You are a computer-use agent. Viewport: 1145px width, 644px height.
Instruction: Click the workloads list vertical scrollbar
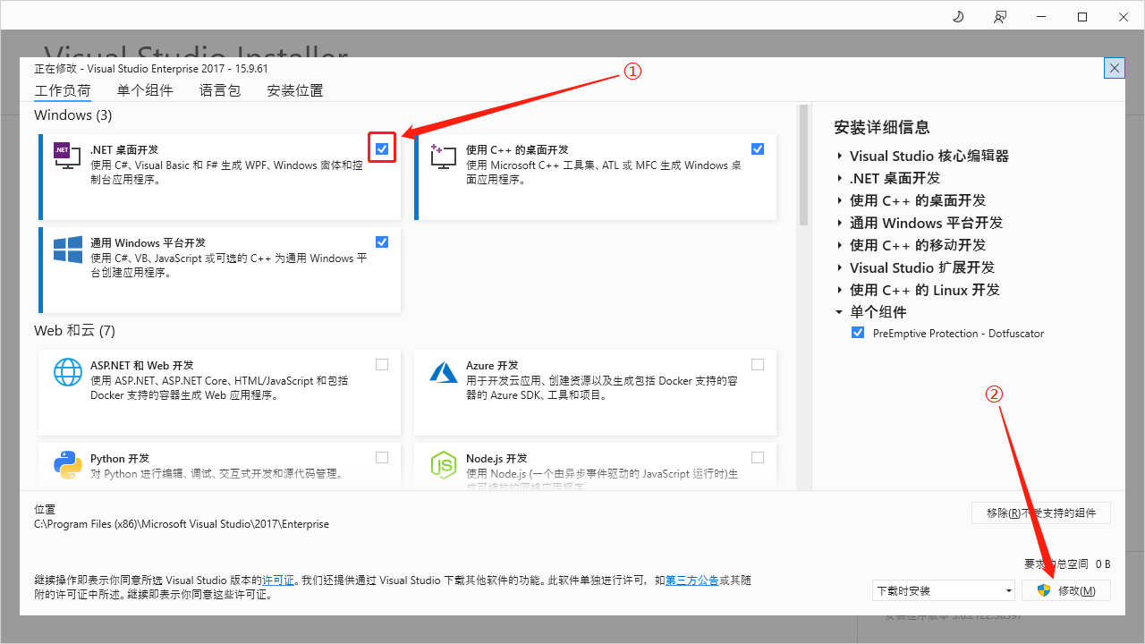tap(803, 165)
